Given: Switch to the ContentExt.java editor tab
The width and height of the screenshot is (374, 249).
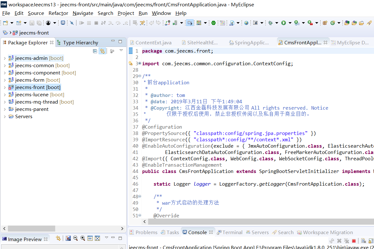Looking at the screenshot, I should point(153,43).
